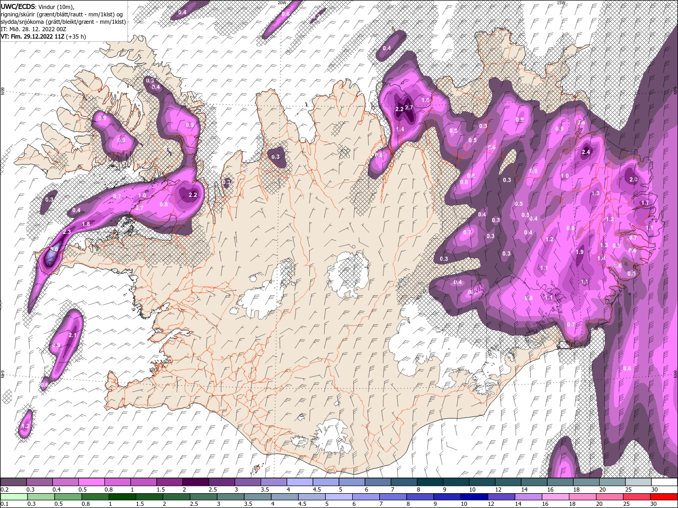Image resolution: width=678 pixels, height=508 pixels.
Task: Pick the white 30 swatch ending the upper row
Action: pyautogui.click(x=664, y=482)
